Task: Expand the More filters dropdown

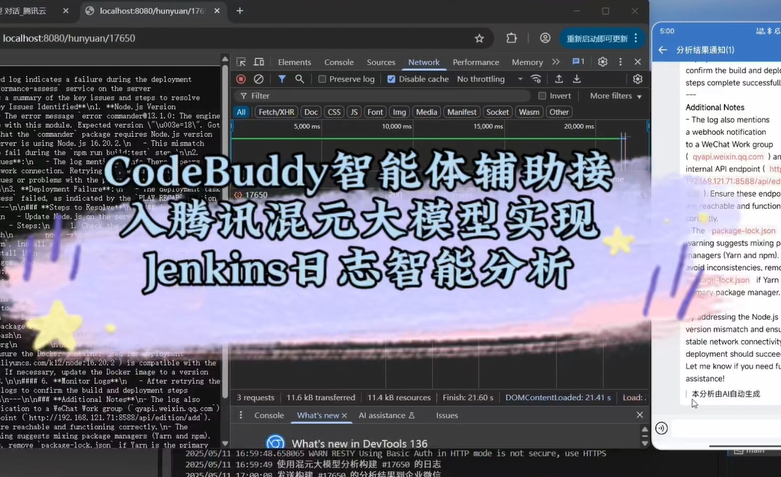Action: pos(616,95)
